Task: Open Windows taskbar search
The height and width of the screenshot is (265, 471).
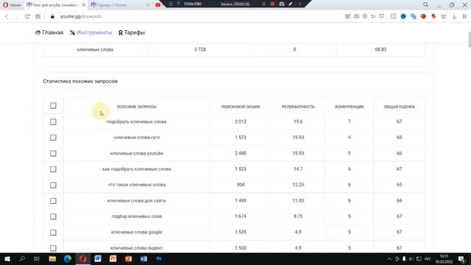Action: pos(22,258)
